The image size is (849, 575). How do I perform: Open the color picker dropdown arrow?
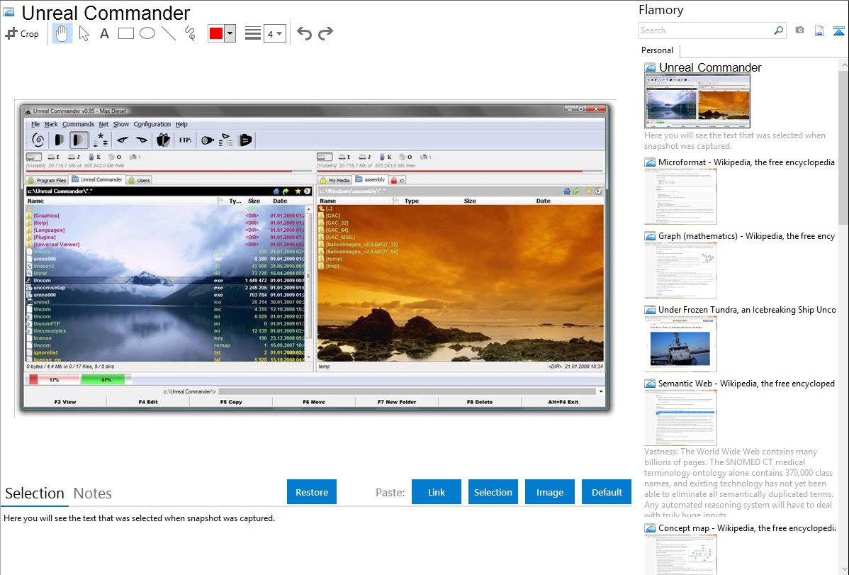coord(230,33)
